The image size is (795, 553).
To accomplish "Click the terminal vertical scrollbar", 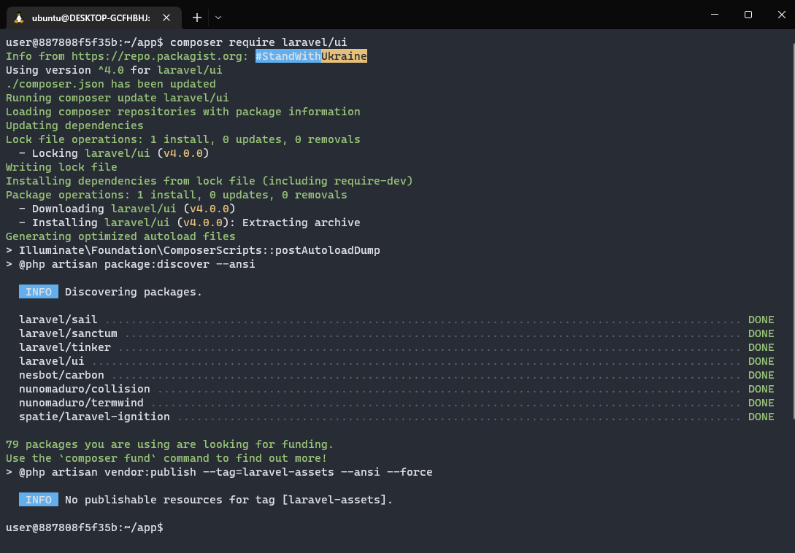I will point(792,231).
